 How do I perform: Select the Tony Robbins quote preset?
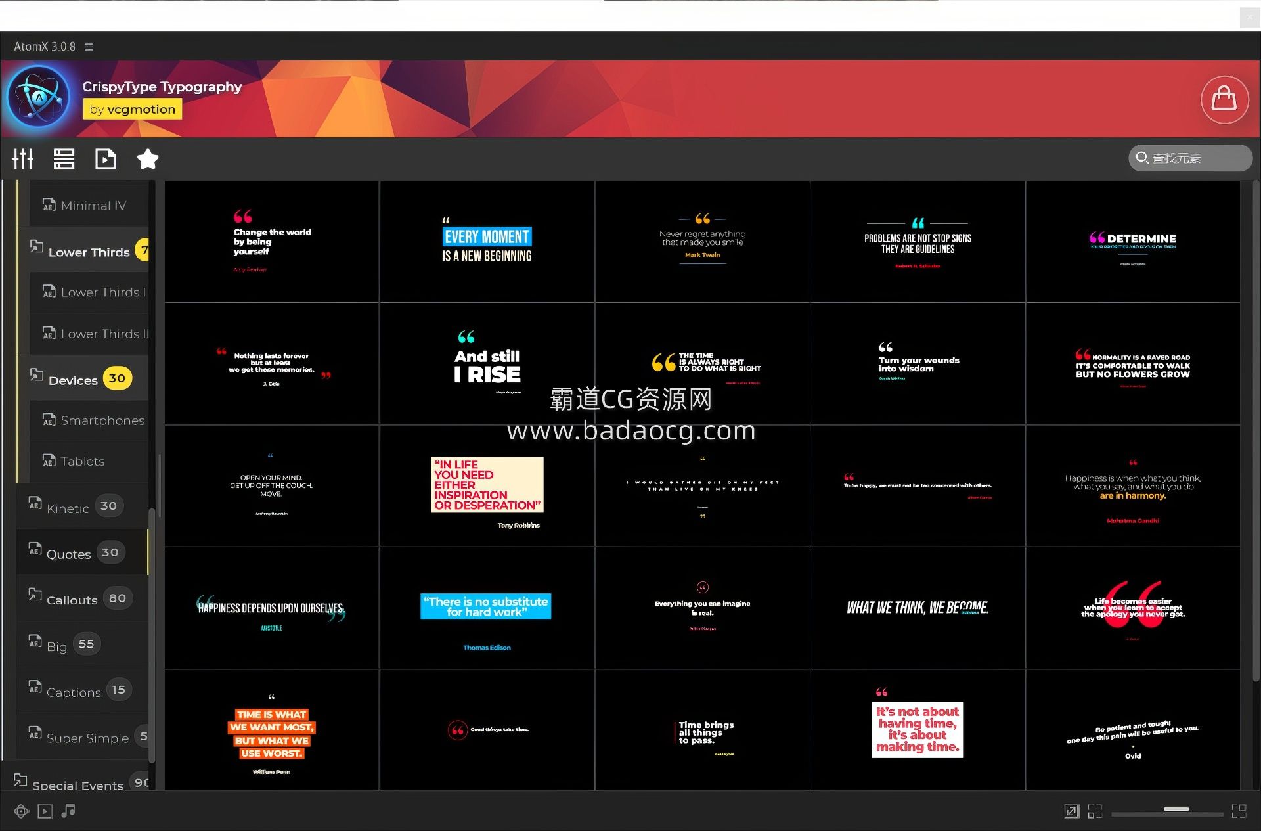487,485
